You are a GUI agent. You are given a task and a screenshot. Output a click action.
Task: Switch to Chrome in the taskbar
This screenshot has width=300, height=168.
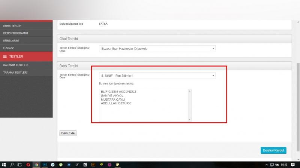[36, 165]
